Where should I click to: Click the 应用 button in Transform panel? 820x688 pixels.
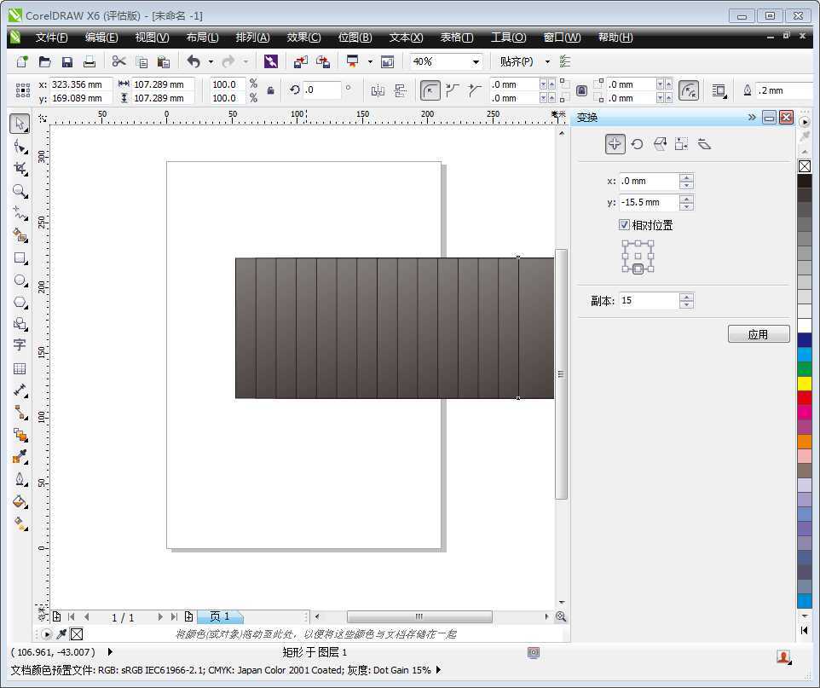pyautogui.click(x=758, y=333)
